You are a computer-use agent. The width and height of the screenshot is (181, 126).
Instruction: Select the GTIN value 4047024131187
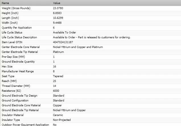63,42
